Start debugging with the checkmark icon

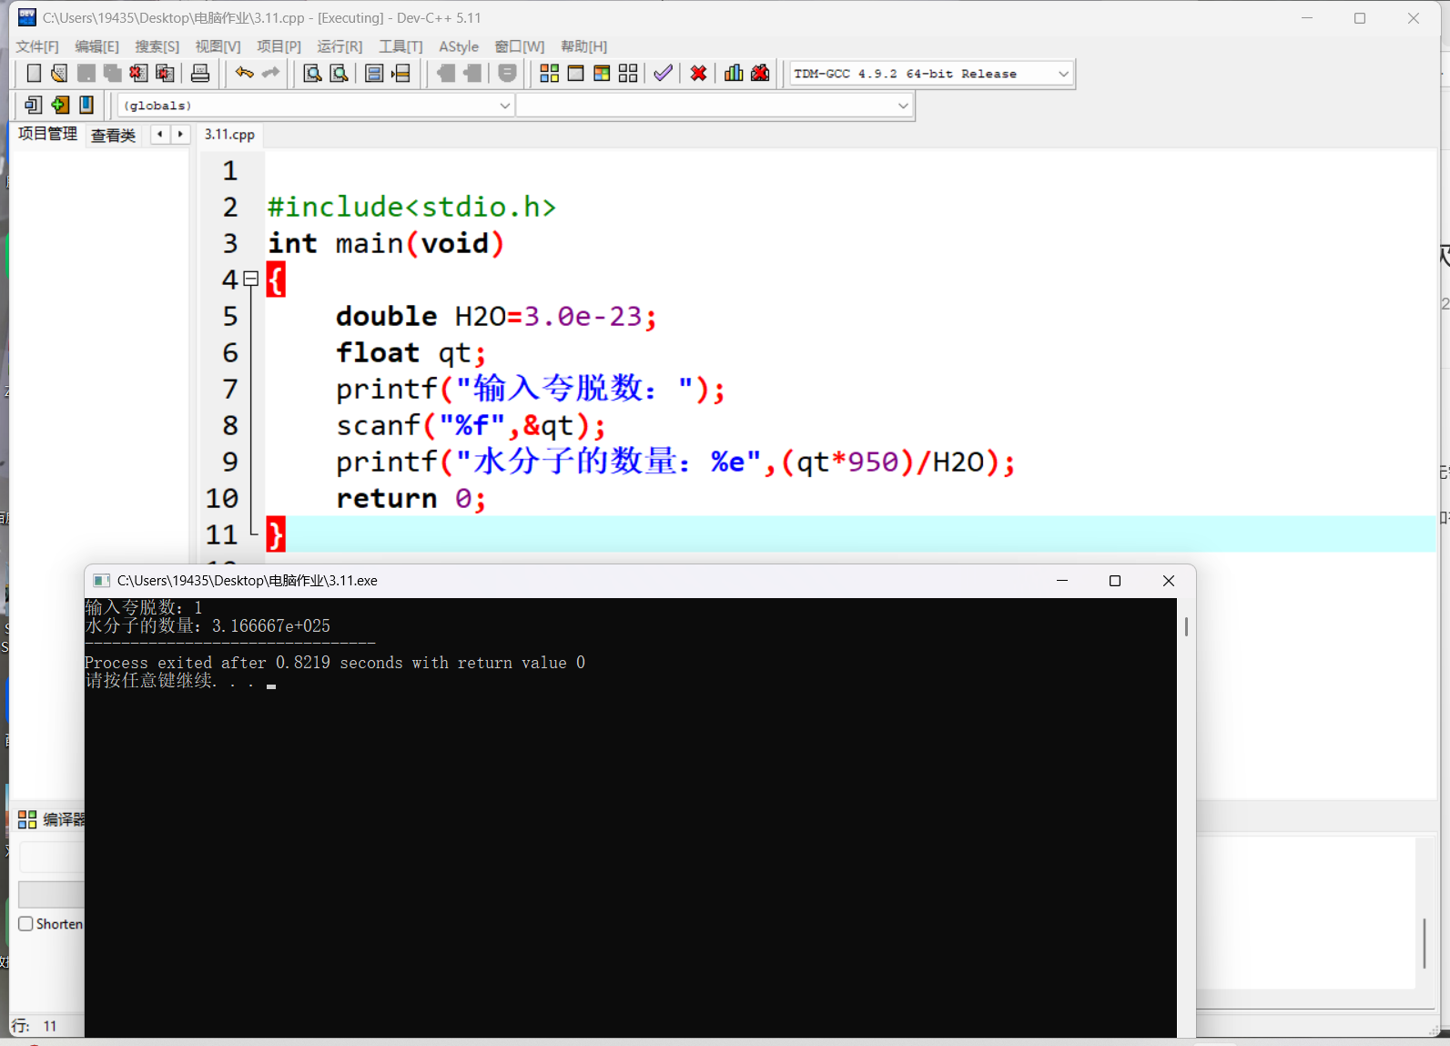coord(663,74)
